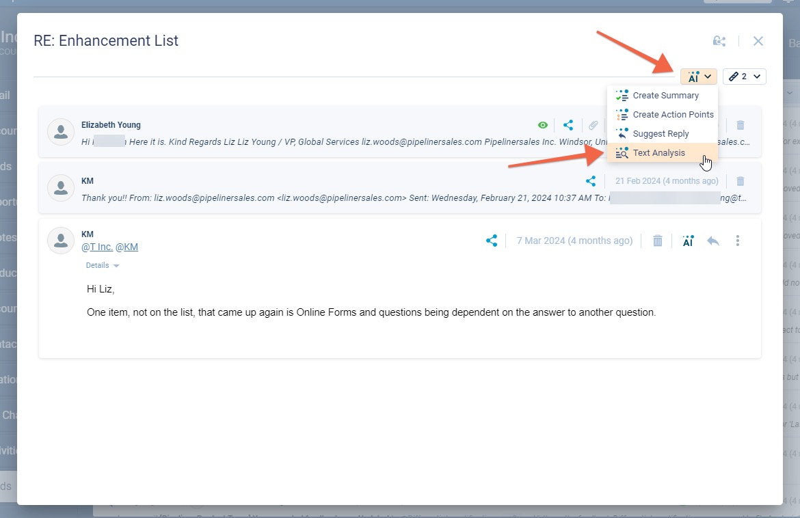This screenshot has height=518, width=800.
Task: Select Create Summary from AI menu
Action: click(665, 96)
